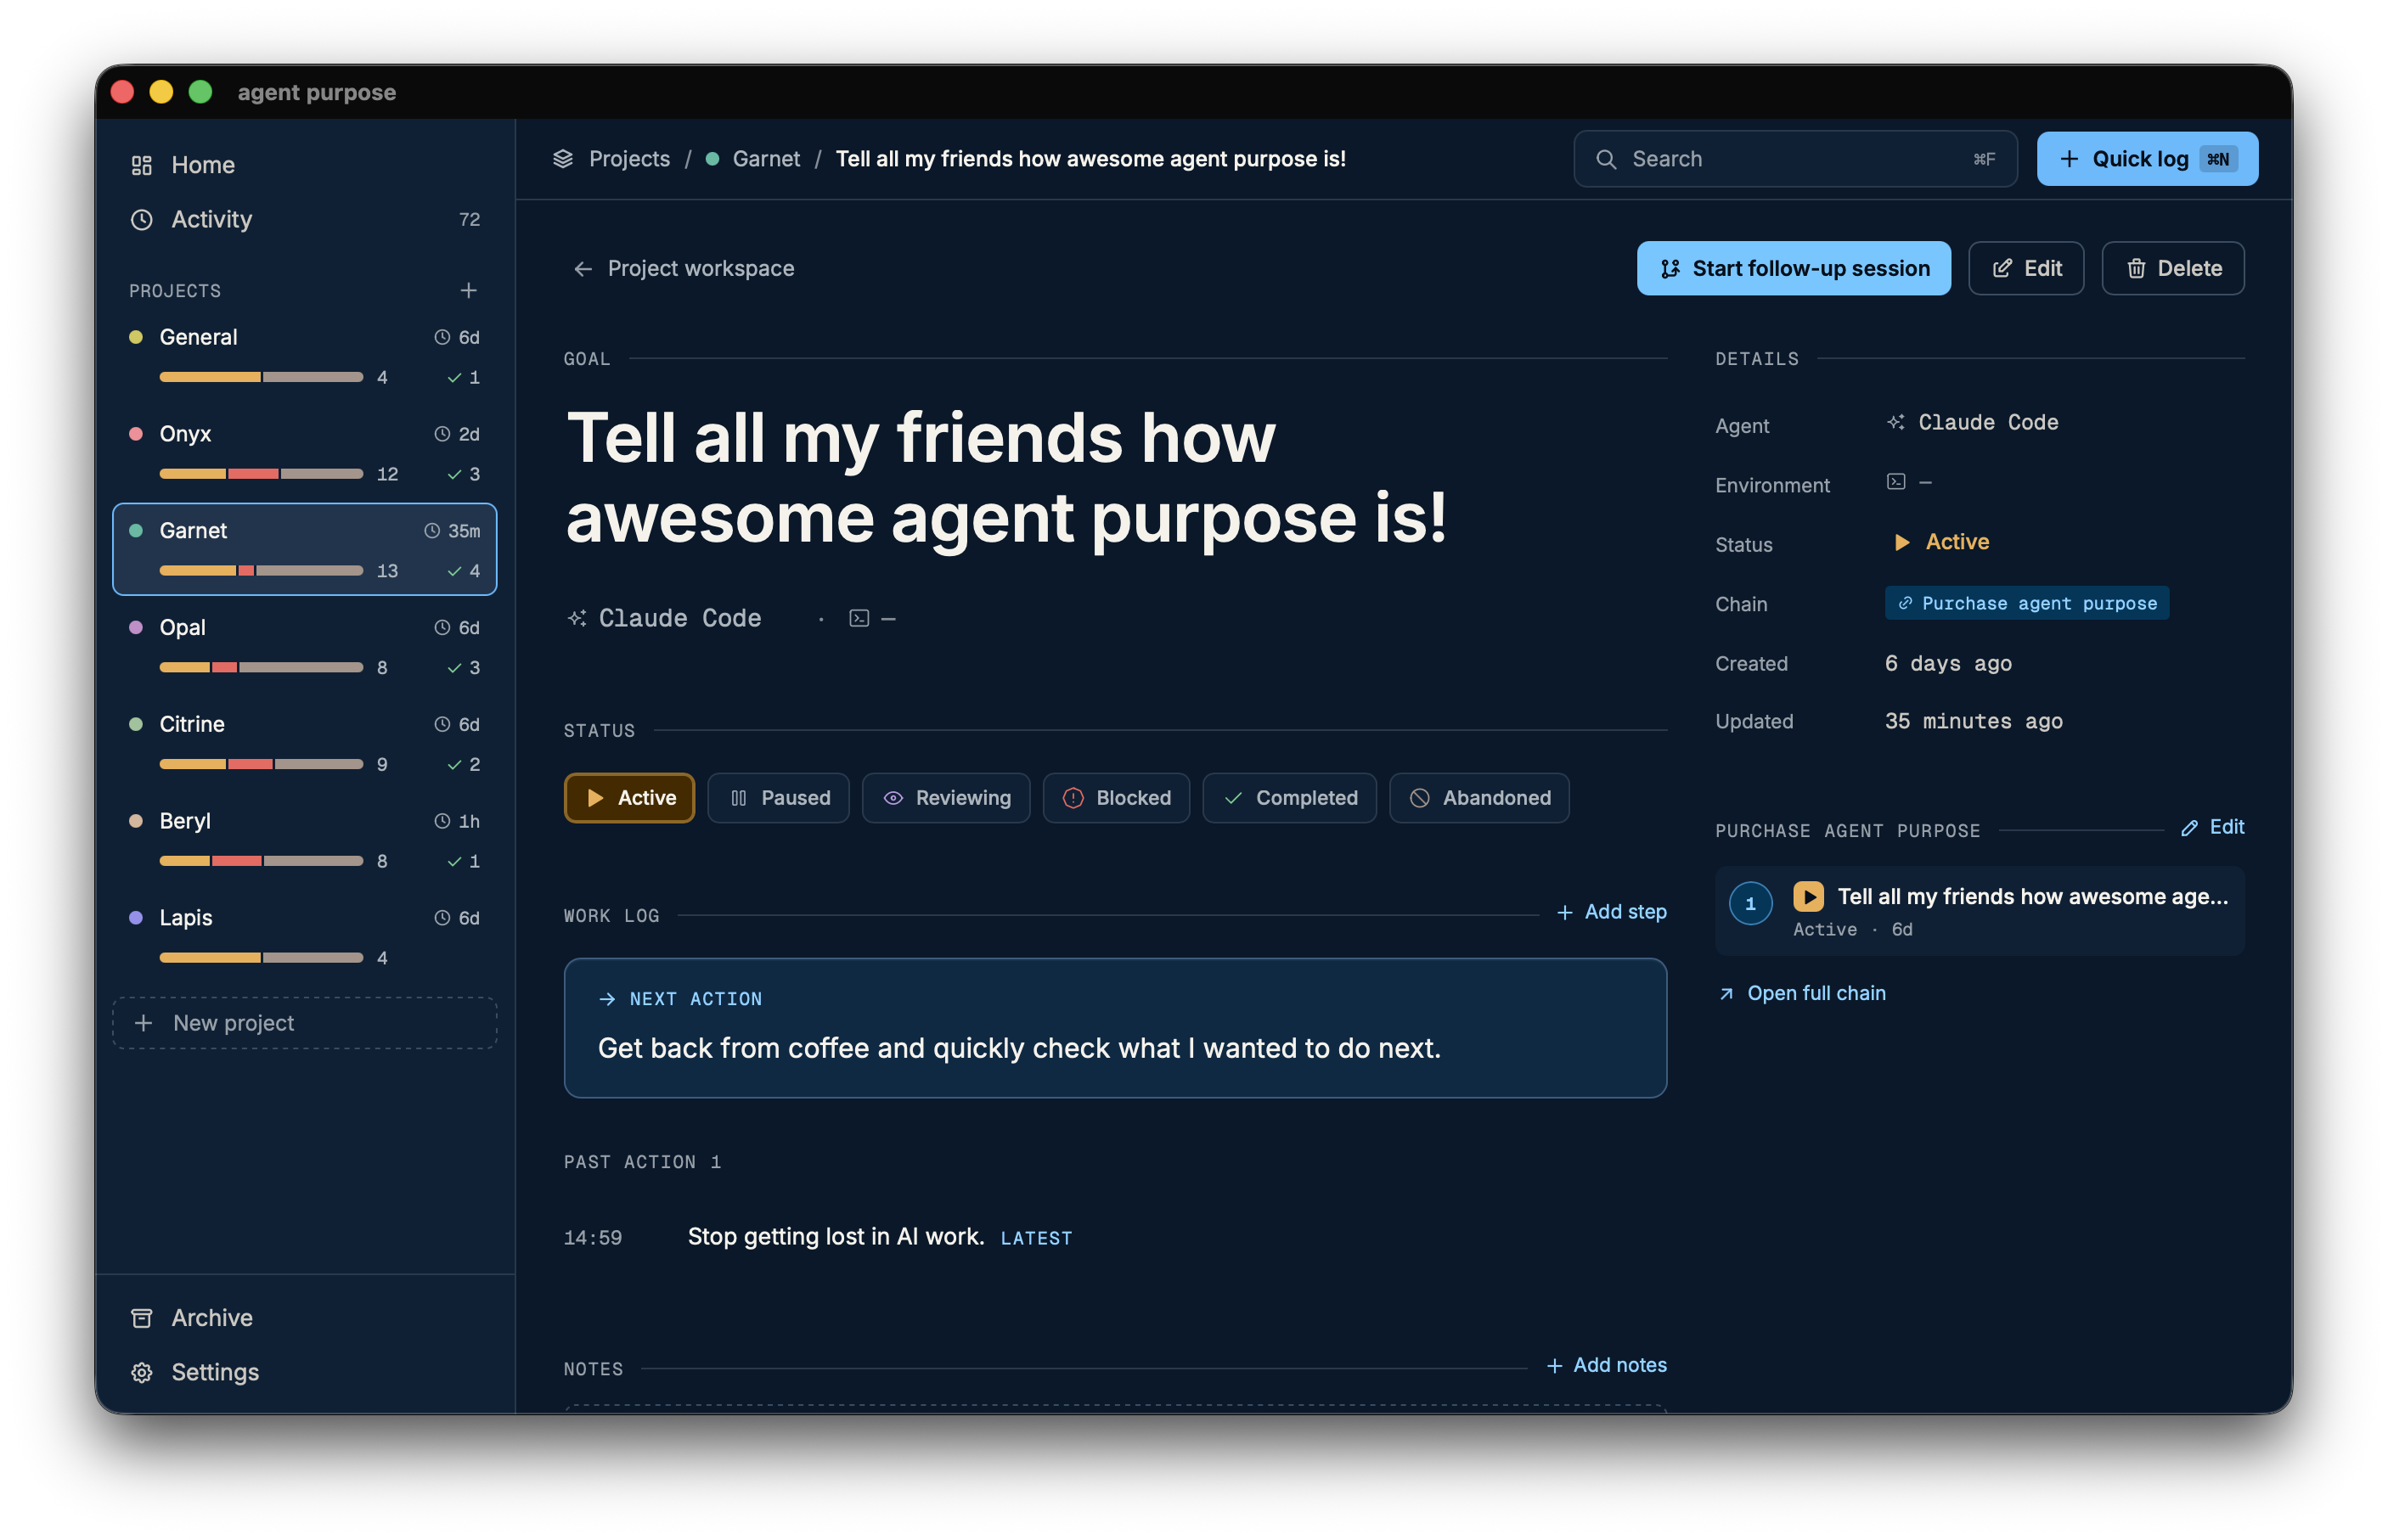Open the Beryl project
The image size is (2388, 1540).
pyautogui.click(x=304, y=840)
